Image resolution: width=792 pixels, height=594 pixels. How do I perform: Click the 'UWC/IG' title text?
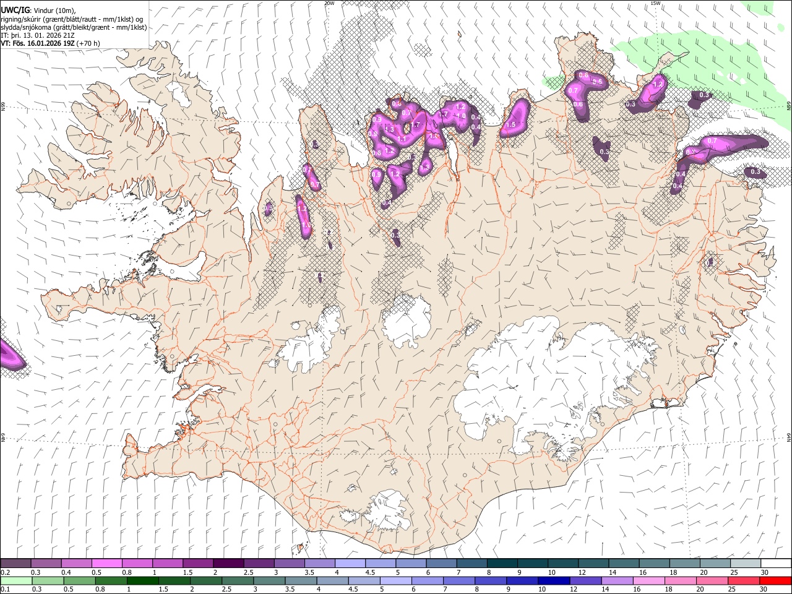tap(15, 10)
